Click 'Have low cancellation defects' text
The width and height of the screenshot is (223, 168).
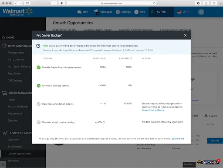pyautogui.click(x=57, y=104)
